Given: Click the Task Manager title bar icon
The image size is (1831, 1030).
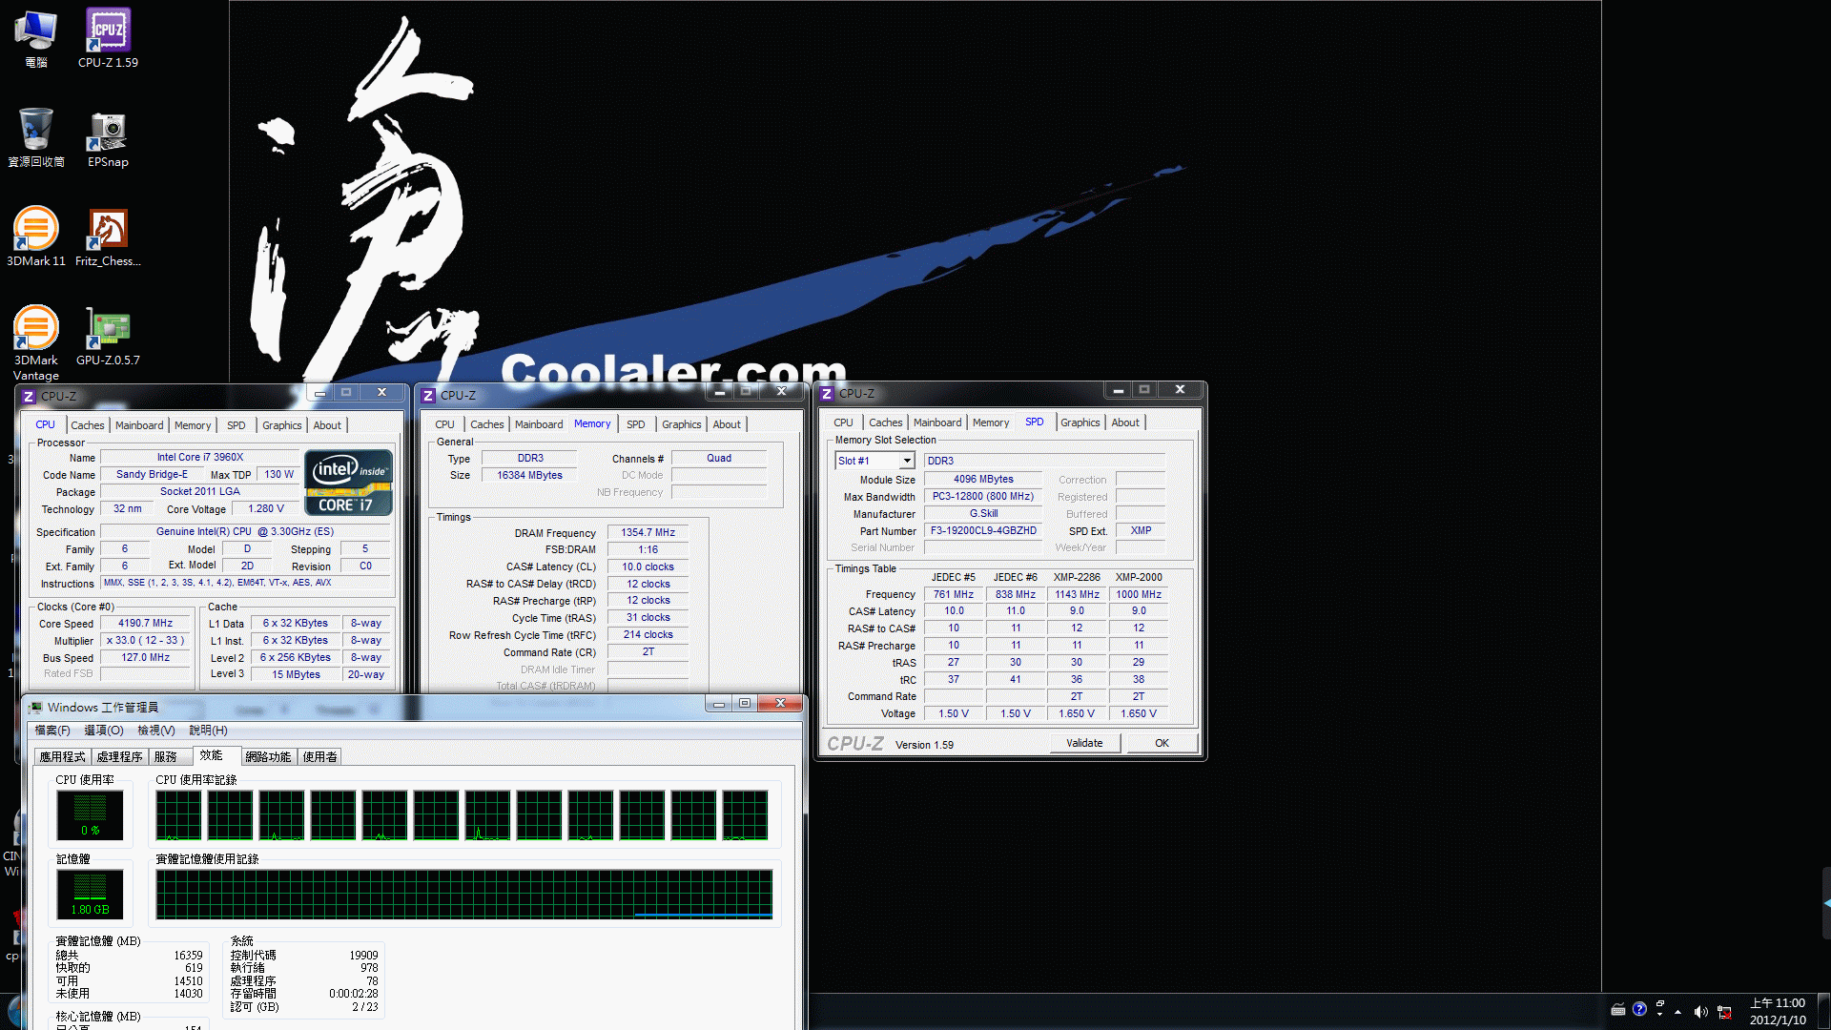Looking at the screenshot, I should pos(35,707).
